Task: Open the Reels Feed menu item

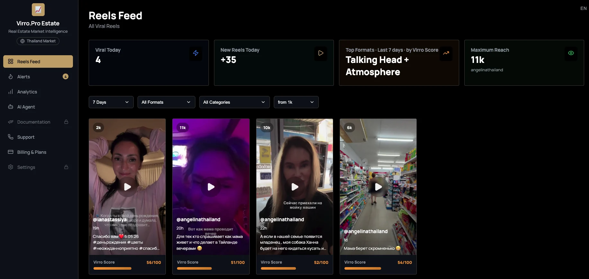Action: [38, 61]
